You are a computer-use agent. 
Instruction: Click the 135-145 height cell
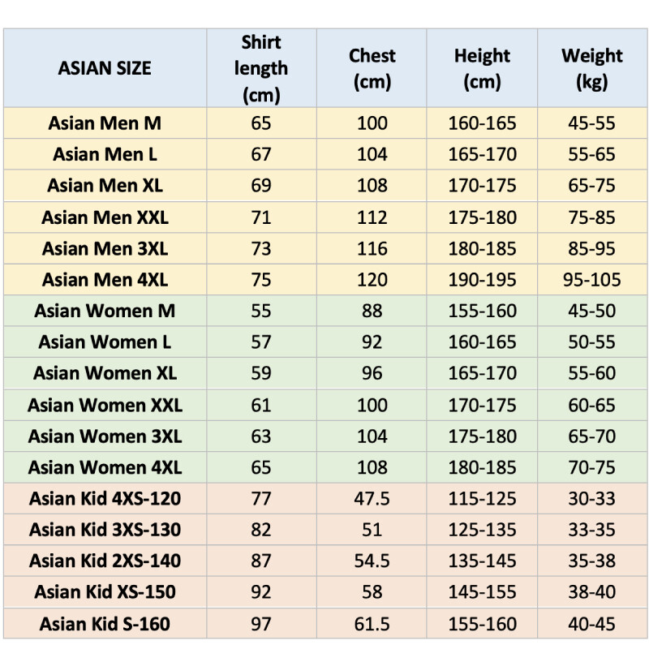click(482, 561)
